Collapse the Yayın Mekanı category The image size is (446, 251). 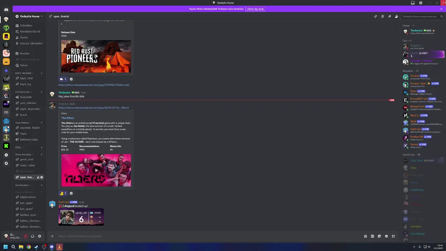click(23, 123)
